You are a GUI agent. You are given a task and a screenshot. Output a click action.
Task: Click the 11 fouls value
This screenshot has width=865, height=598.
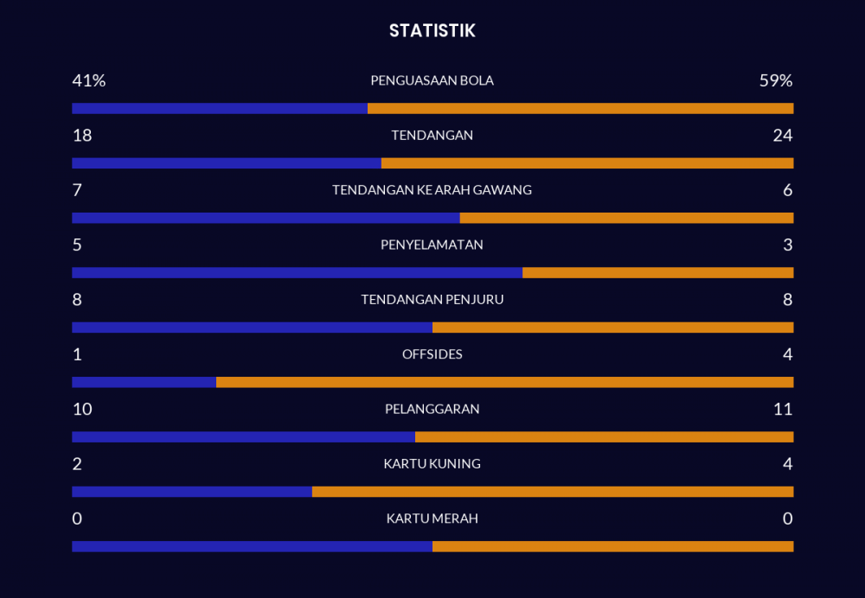point(783,409)
